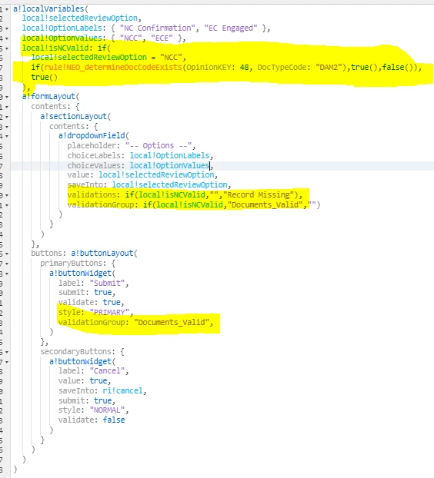
Task: Click local!OptionLabels in the choiceLabels line
Action: coord(170,155)
